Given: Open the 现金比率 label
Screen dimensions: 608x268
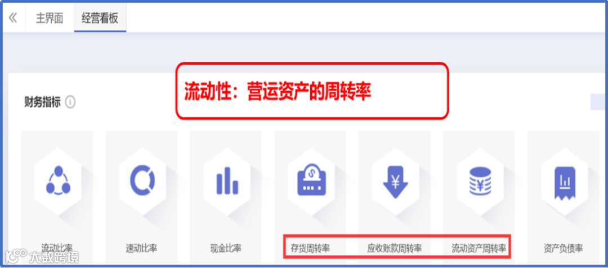Looking at the screenshot, I should pos(226,248).
